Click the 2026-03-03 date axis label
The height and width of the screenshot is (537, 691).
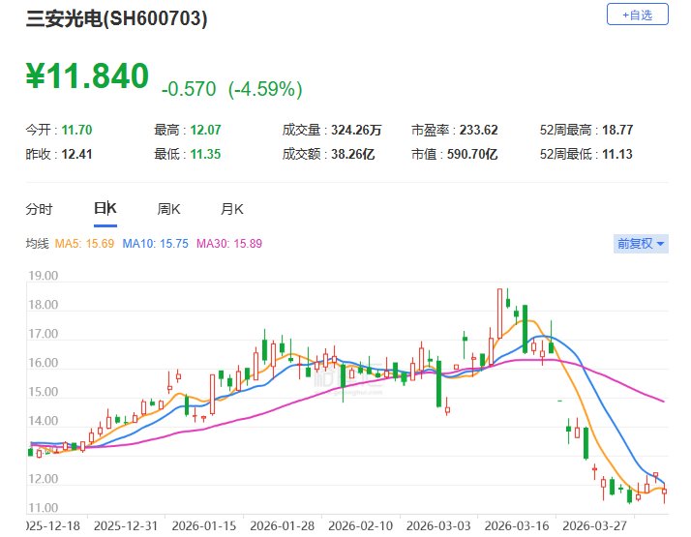point(438,526)
